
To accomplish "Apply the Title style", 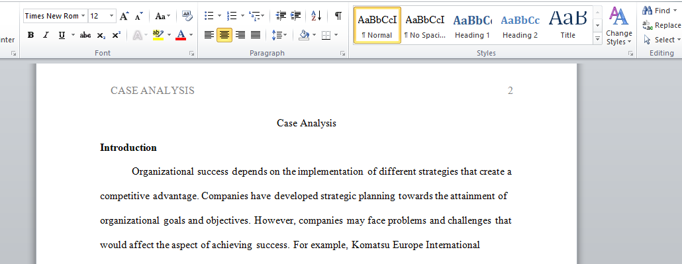I will (x=567, y=26).
